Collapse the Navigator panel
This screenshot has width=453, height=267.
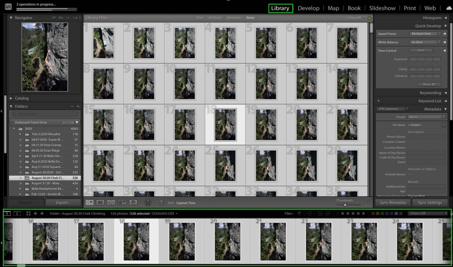pos(11,18)
